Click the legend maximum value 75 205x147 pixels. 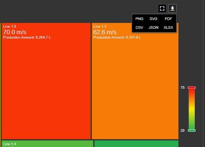[x=182, y=88]
